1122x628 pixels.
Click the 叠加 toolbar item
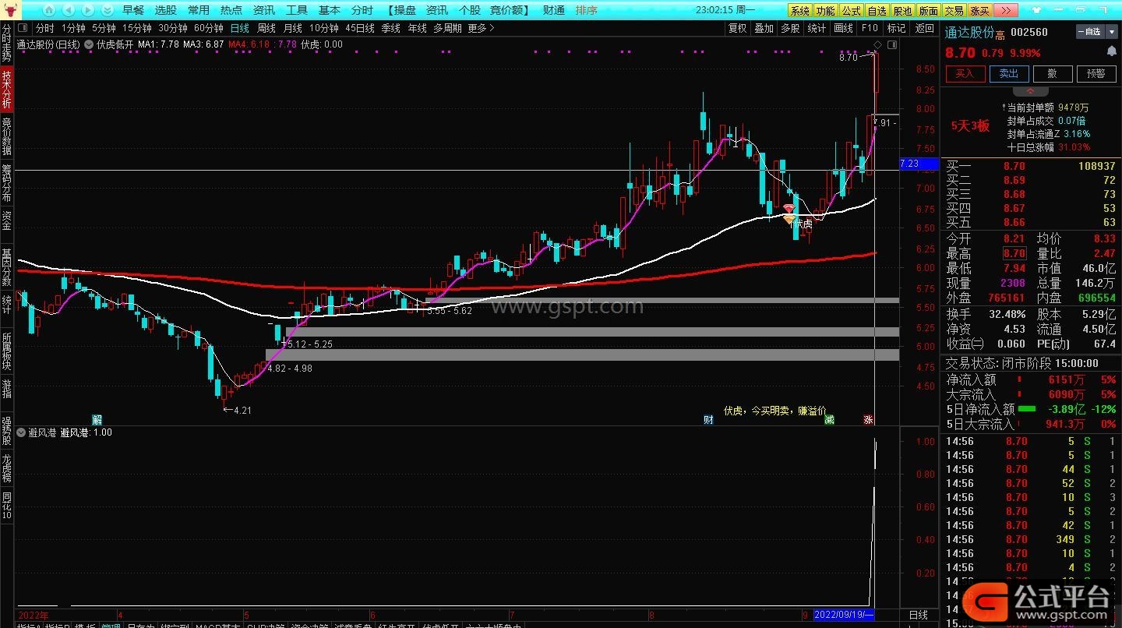764,28
